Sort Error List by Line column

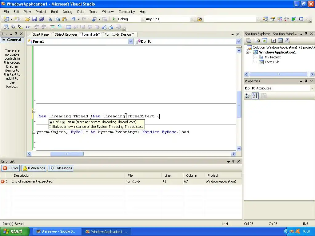(172, 175)
